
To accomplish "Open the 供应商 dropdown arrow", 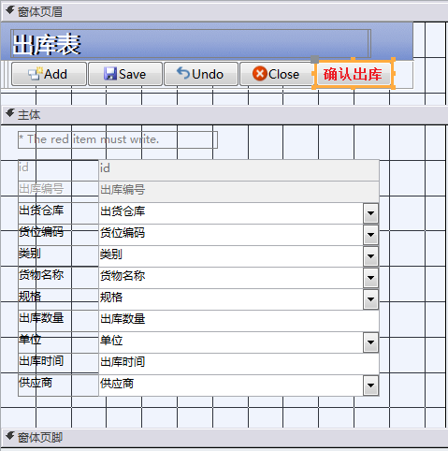I will (370, 386).
